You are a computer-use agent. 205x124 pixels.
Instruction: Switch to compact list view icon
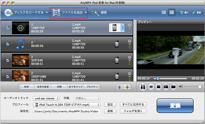[164, 12]
